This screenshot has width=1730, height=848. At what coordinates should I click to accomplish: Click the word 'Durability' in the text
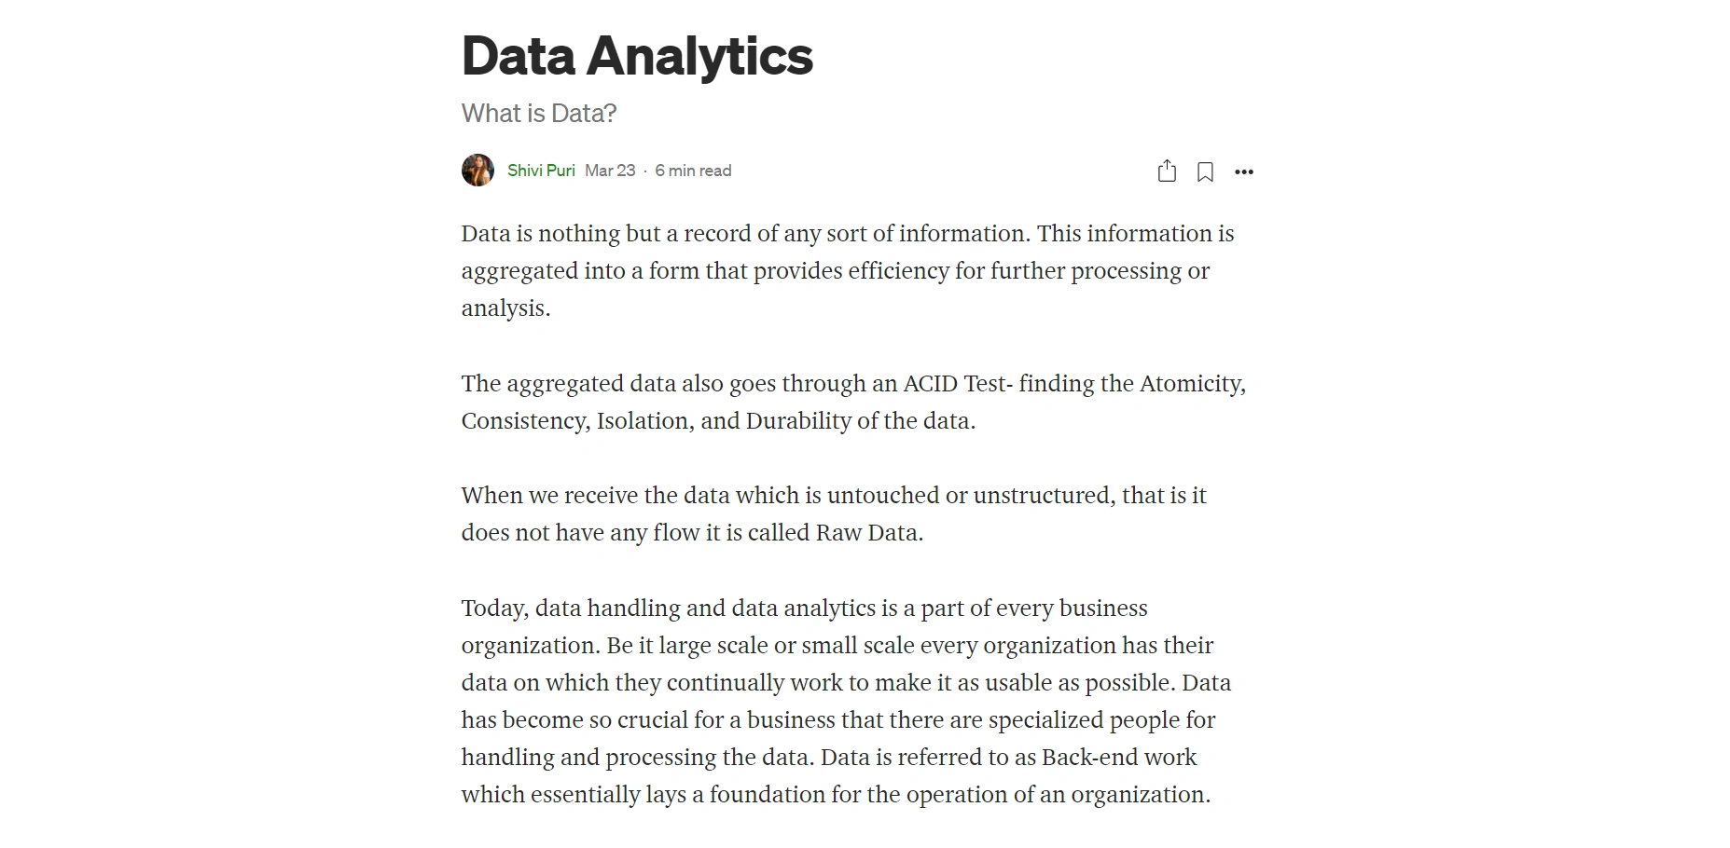tap(798, 421)
